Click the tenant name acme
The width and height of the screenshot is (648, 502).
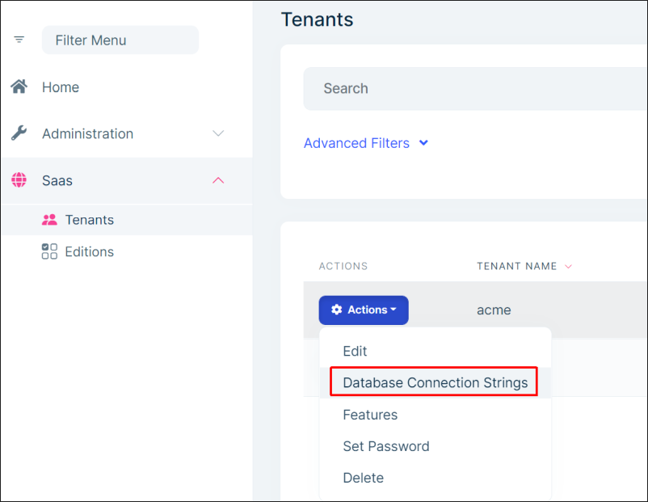click(494, 310)
